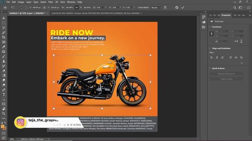Screen dimensions: 252x141
Task: Select the Frame tool
Action: 4,42
